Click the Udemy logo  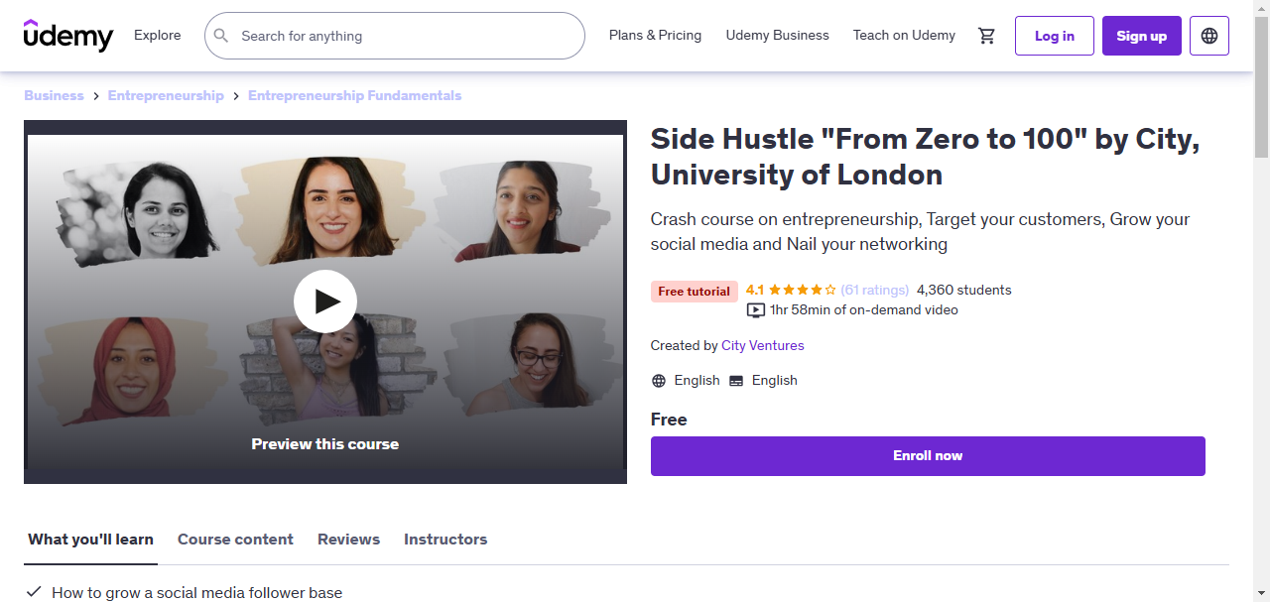click(68, 35)
